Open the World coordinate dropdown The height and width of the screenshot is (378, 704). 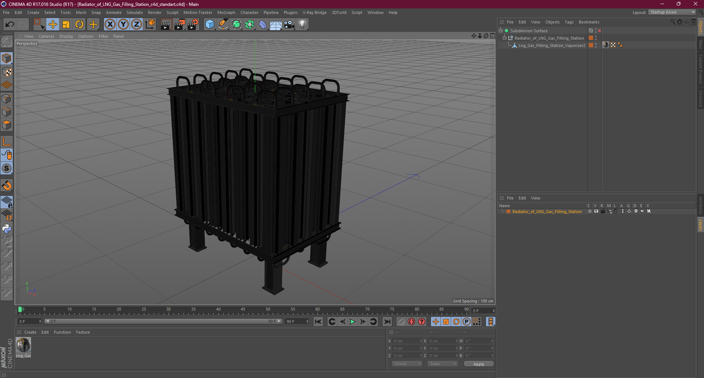coord(407,364)
